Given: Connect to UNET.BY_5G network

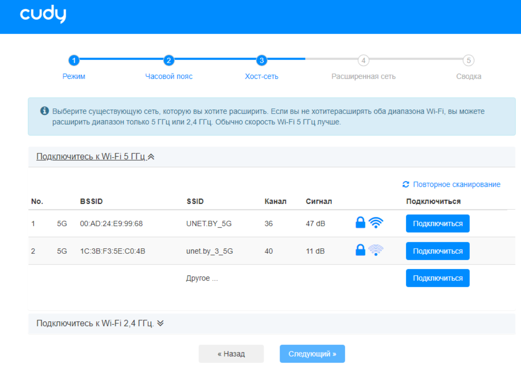Looking at the screenshot, I should pos(438,224).
